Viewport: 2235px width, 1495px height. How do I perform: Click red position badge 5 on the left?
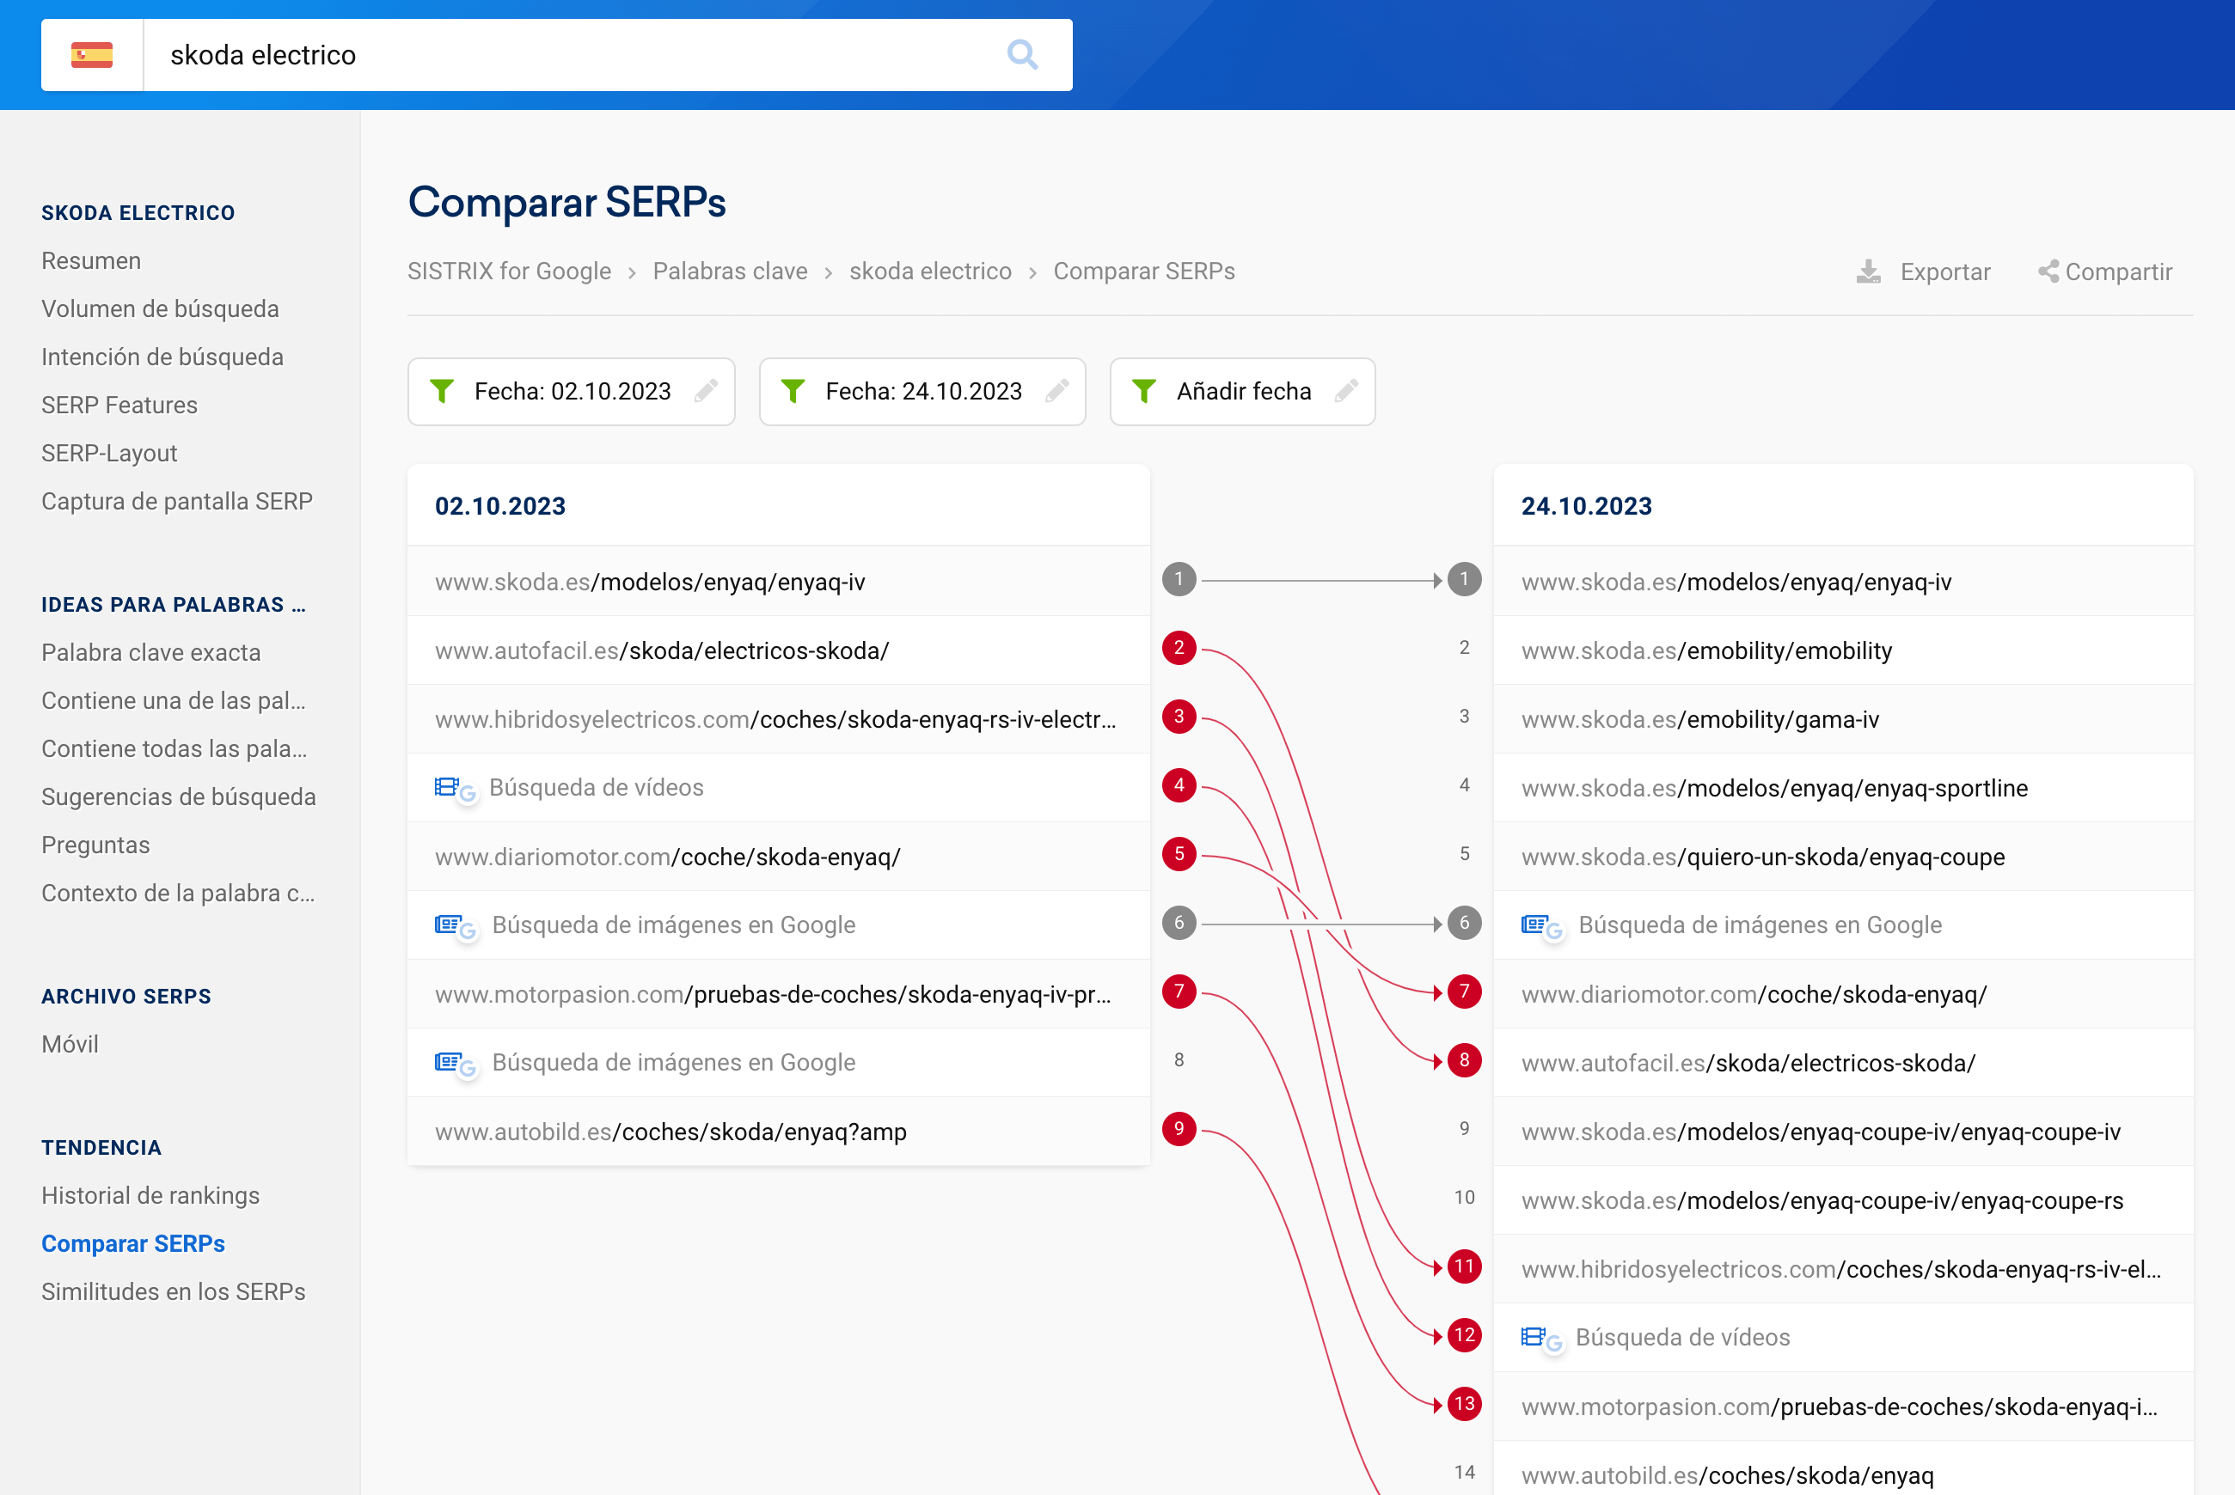[1179, 854]
